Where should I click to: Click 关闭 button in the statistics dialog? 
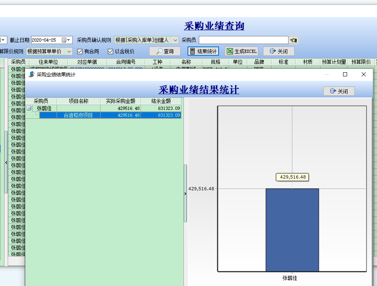pyautogui.click(x=339, y=91)
